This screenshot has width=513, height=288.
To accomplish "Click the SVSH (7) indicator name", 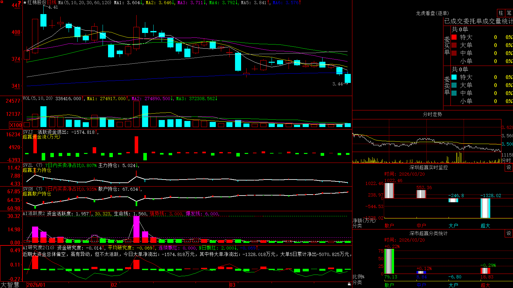I will pyautogui.click(x=32, y=189).
